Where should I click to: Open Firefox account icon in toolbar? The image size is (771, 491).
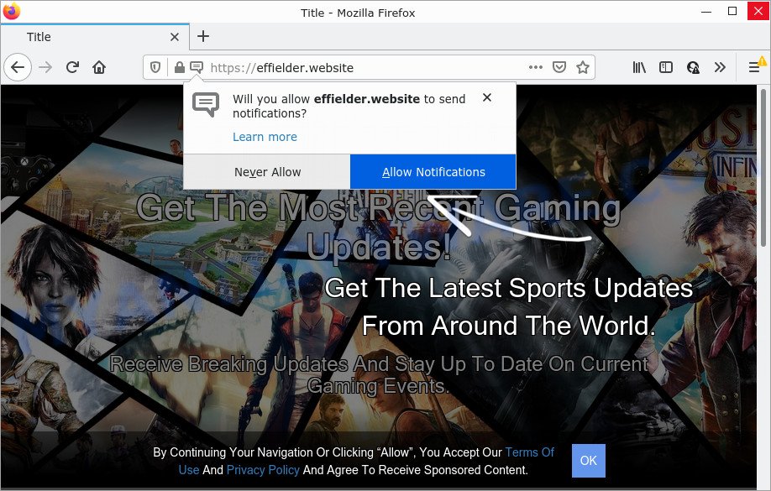pos(693,67)
